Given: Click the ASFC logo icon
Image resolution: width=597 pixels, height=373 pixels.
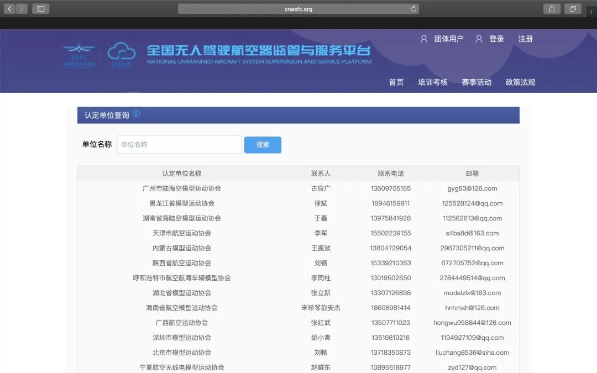Looking at the screenshot, I should (79, 54).
